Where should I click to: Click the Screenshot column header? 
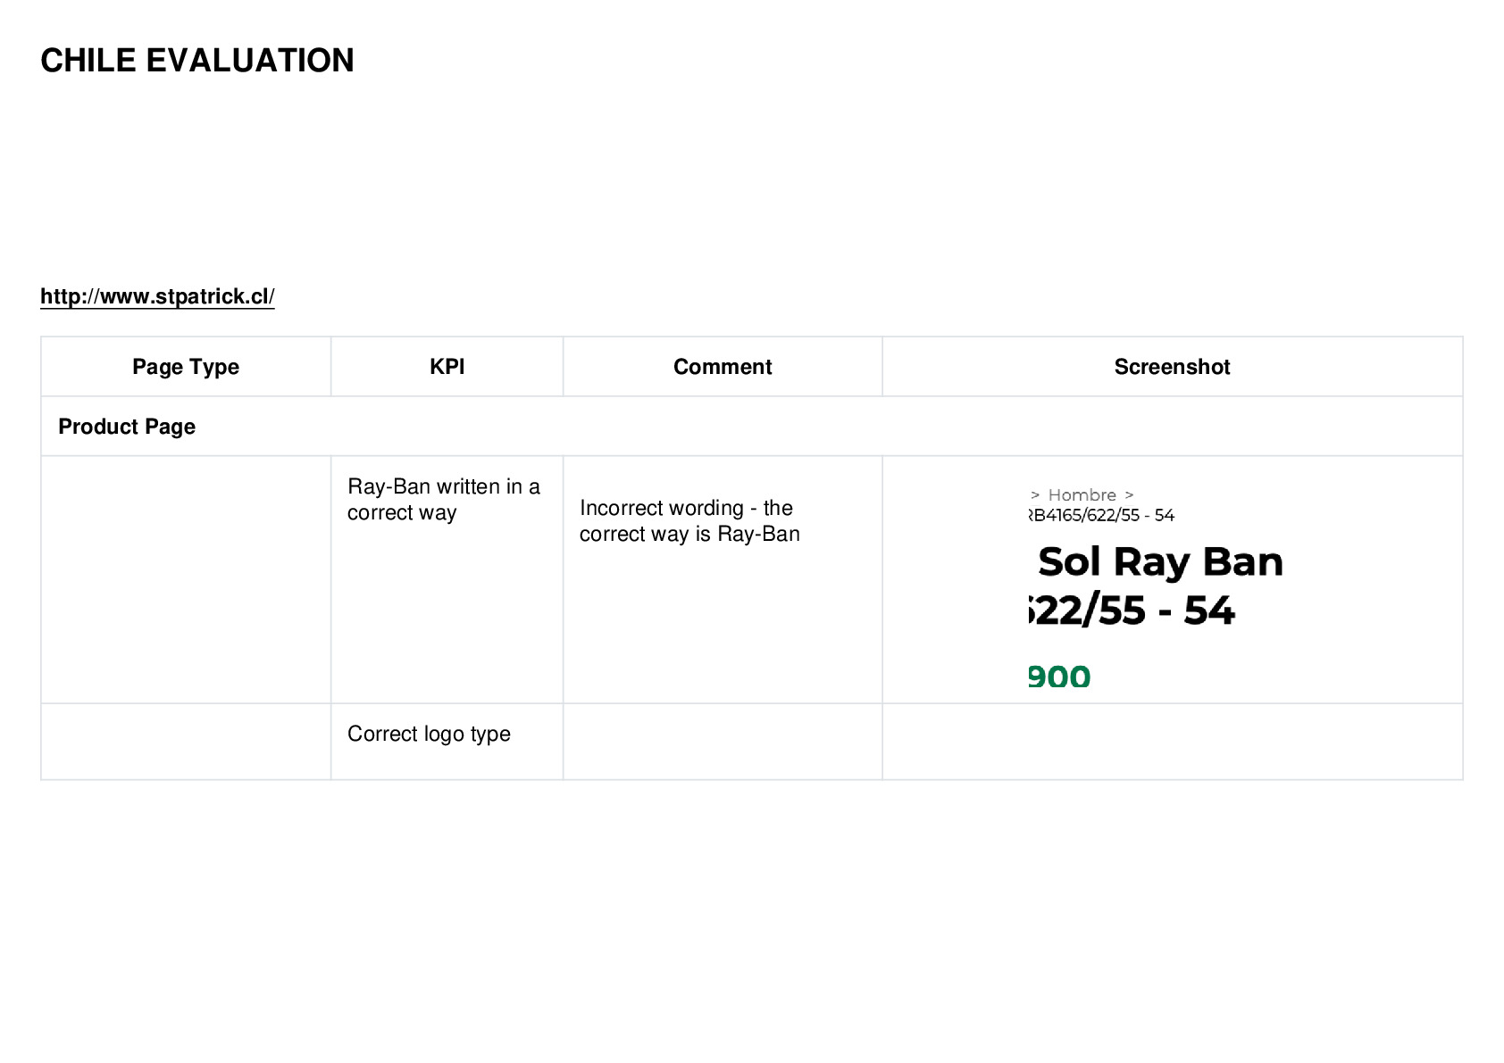pyautogui.click(x=1173, y=367)
